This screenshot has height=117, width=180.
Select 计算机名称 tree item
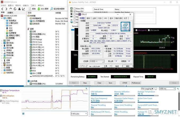click(12, 23)
